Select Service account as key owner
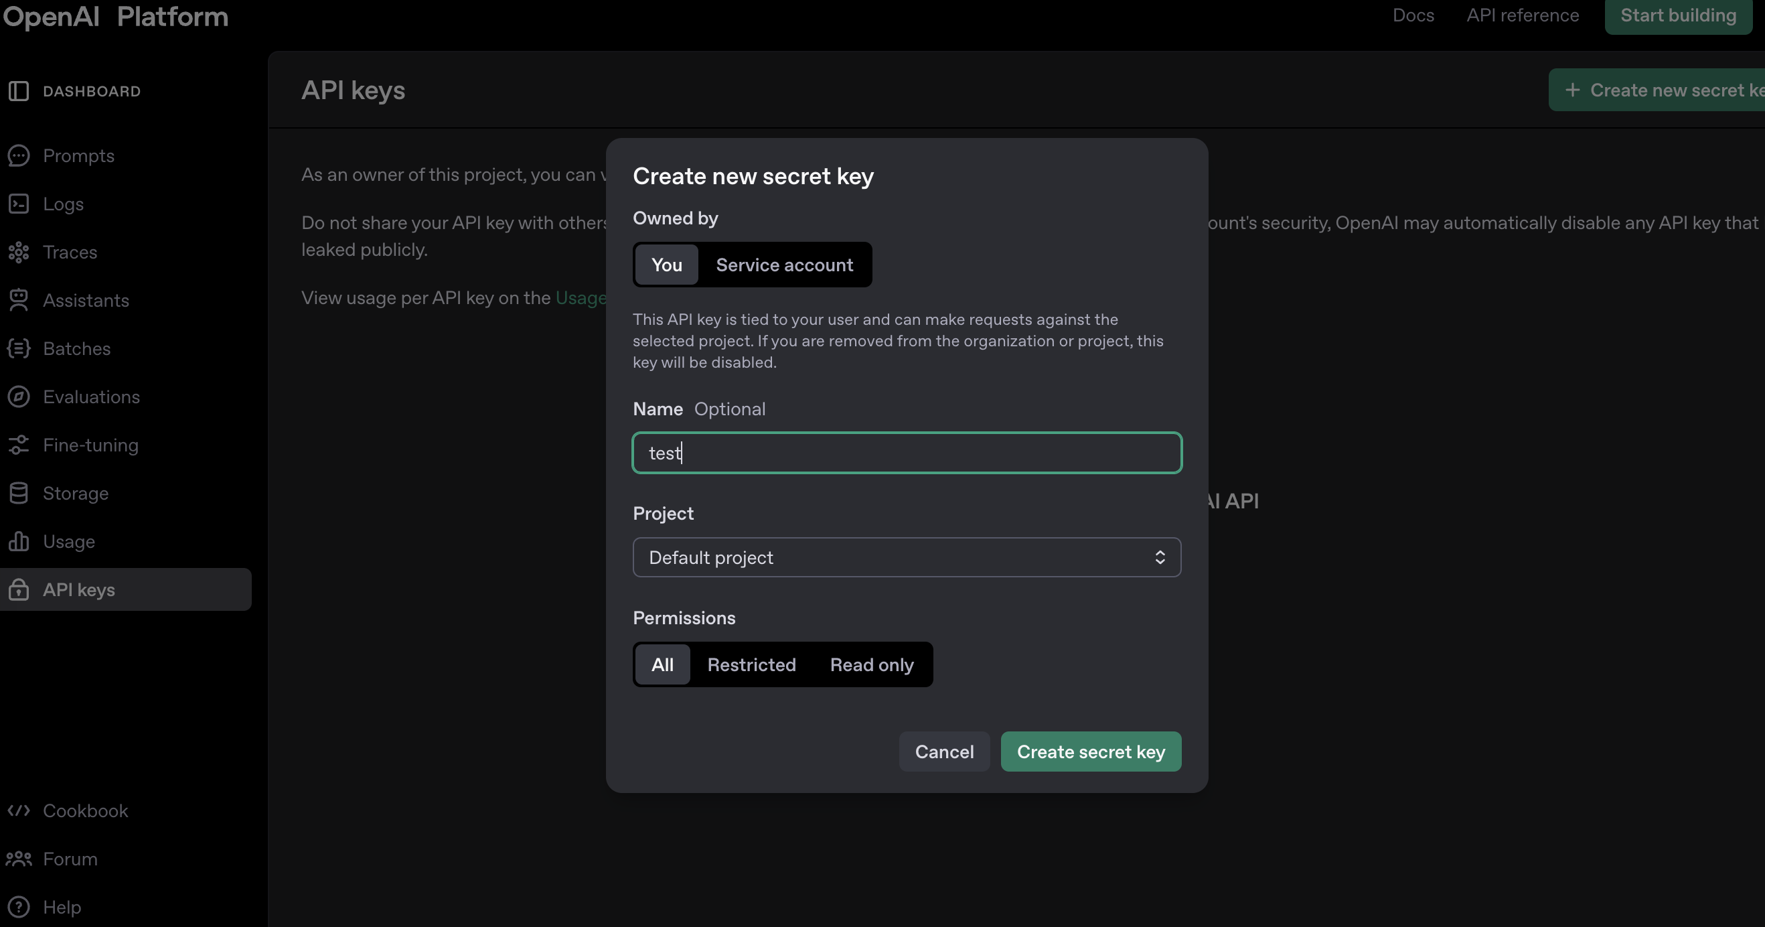This screenshot has width=1765, height=927. point(784,265)
